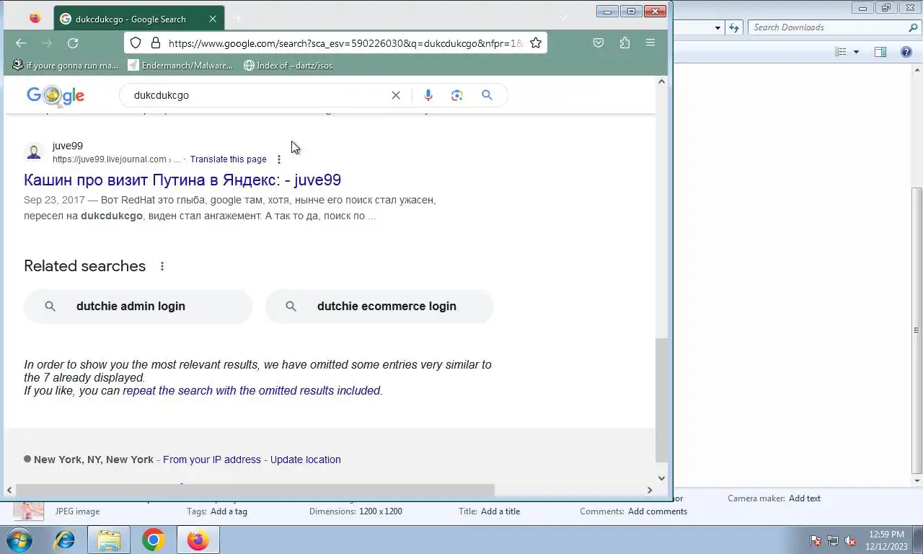The image size is (923, 554).
Task: Open network tray icon
Action: pyautogui.click(x=833, y=540)
